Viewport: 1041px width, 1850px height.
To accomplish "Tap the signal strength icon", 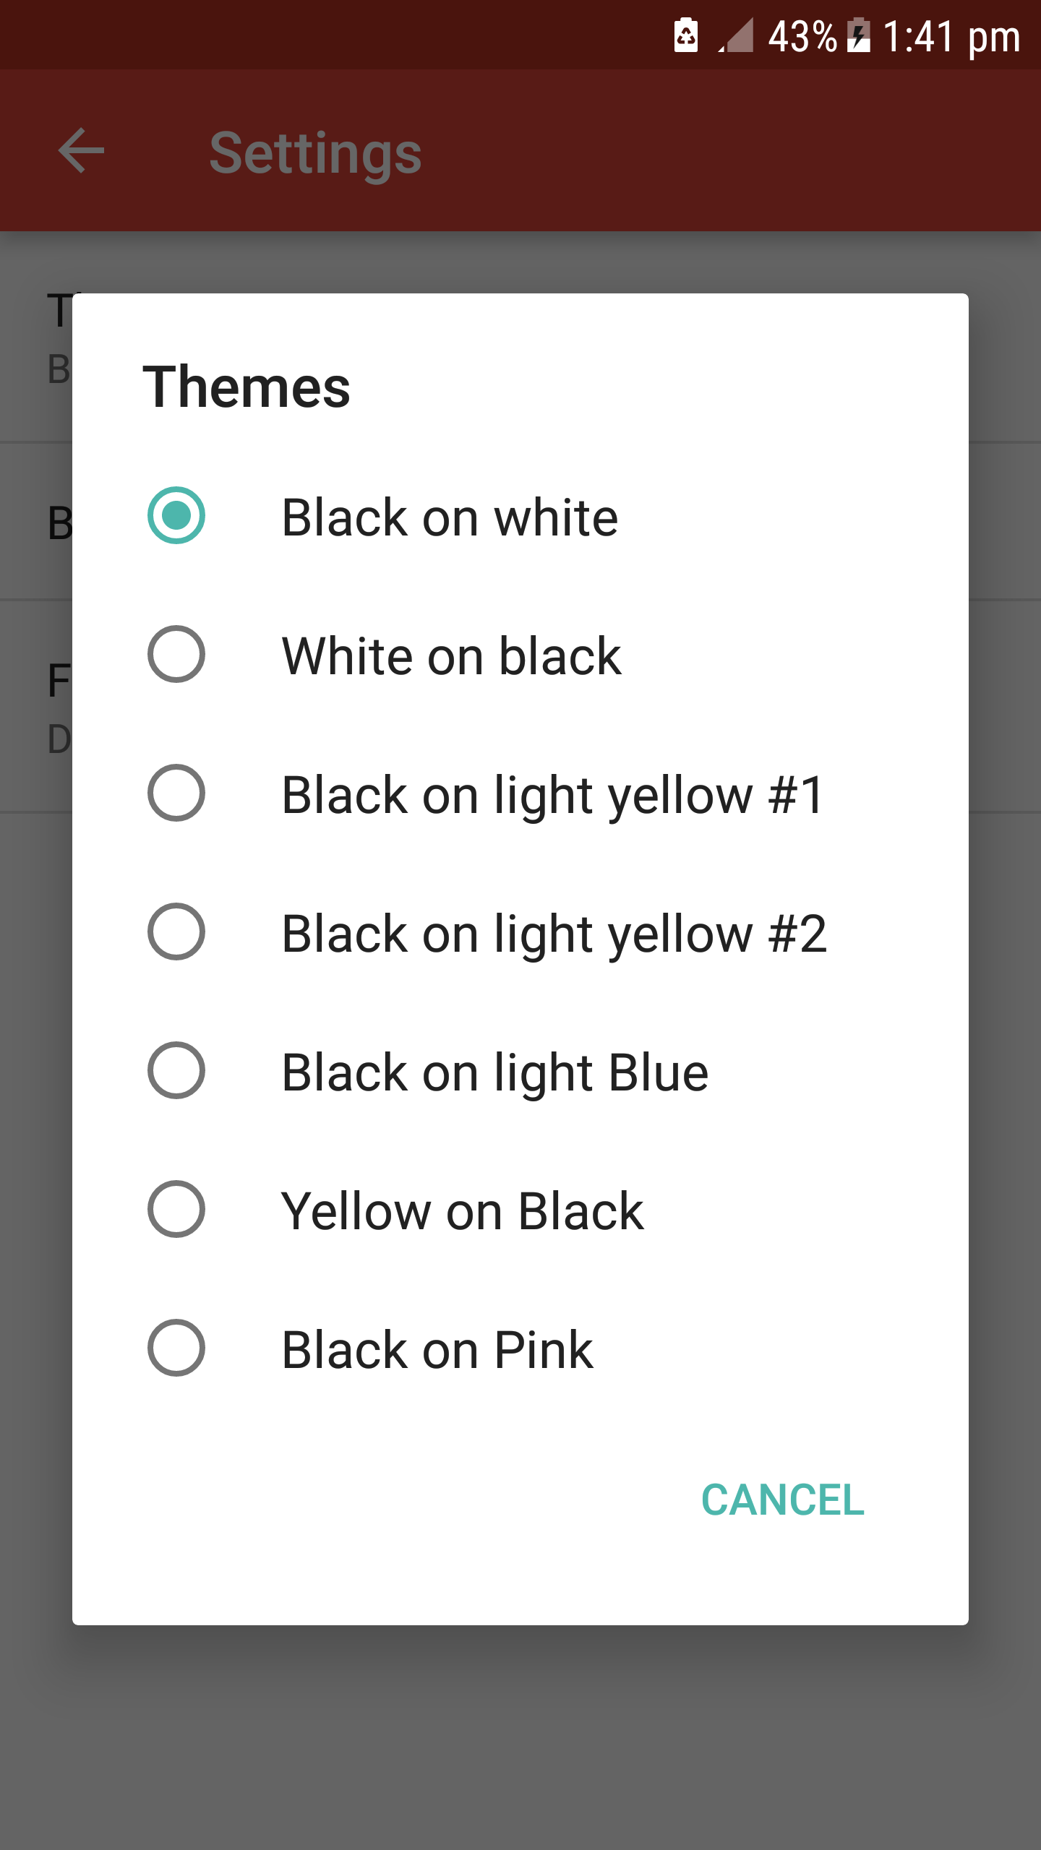I will point(737,36).
